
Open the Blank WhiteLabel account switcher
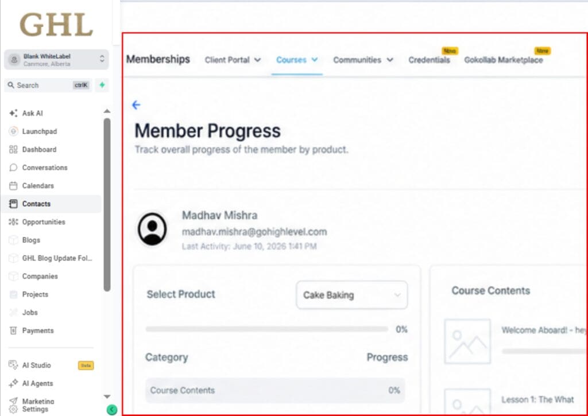click(x=56, y=60)
